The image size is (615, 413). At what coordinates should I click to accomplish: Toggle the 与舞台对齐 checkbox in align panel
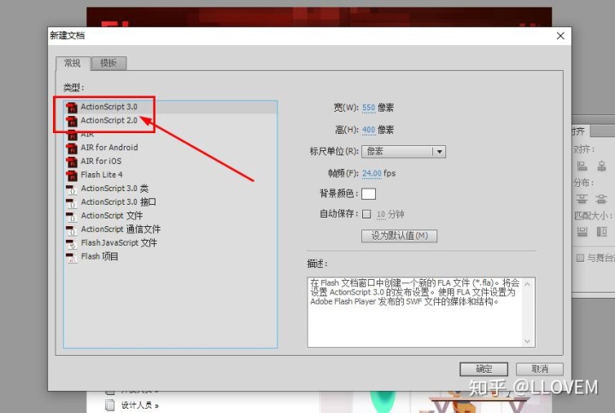580,258
